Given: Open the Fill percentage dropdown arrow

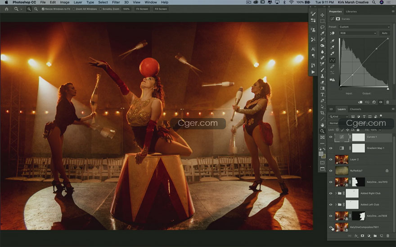Looking at the screenshot, I should [x=380, y=130].
